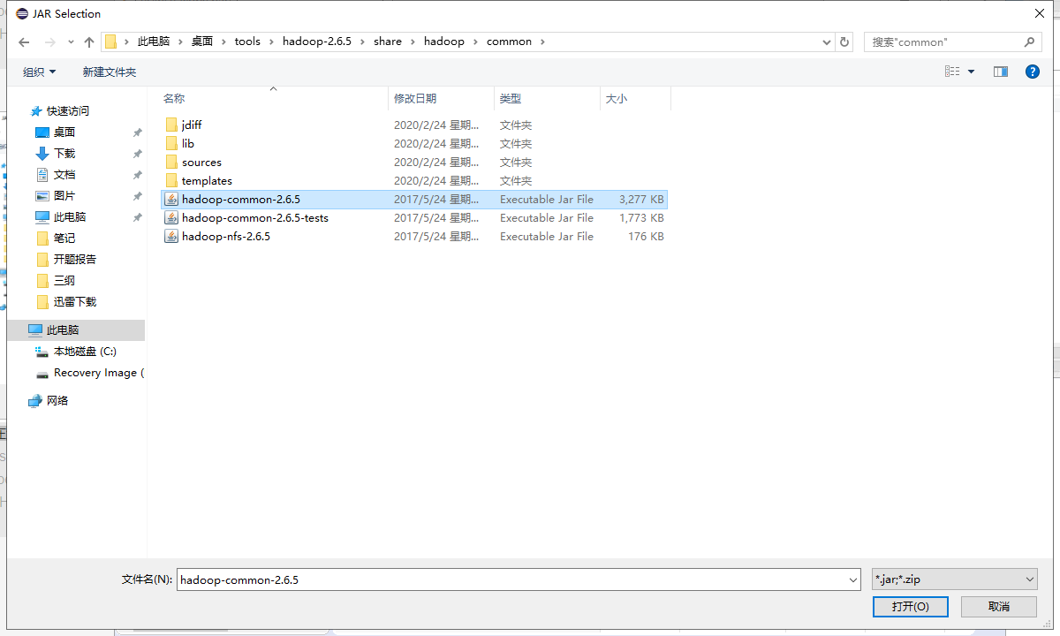Sort by the 名称 column header
Screen dimensions: 1060x636
click(273, 98)
